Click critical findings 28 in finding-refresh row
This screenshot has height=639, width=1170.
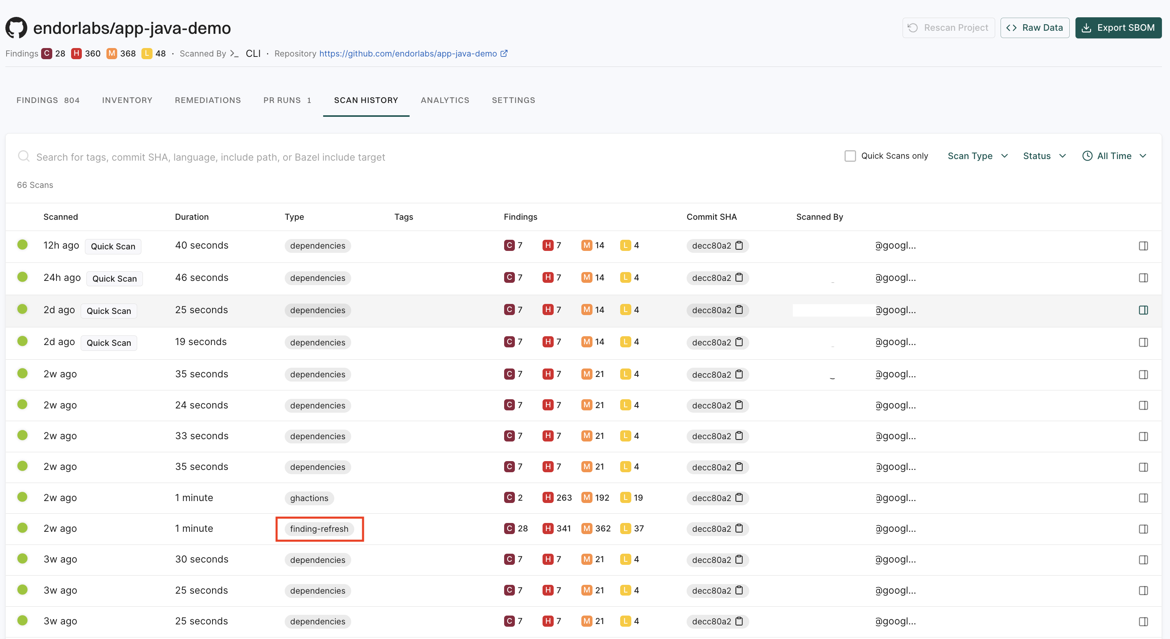pos(516,529)
